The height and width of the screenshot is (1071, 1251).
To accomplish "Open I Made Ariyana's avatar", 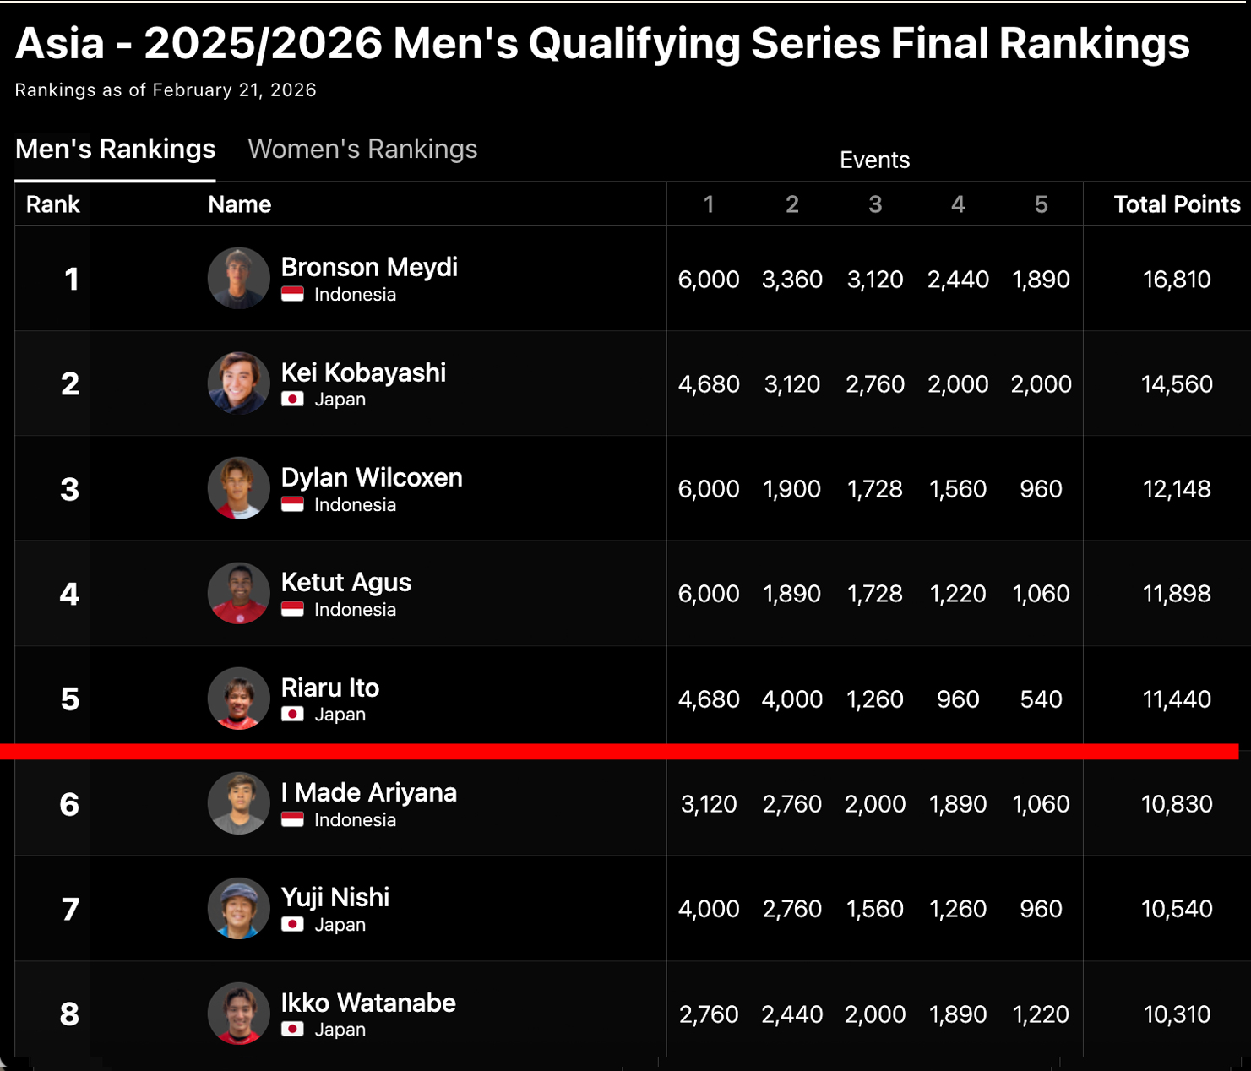I will tap(239, 804).
